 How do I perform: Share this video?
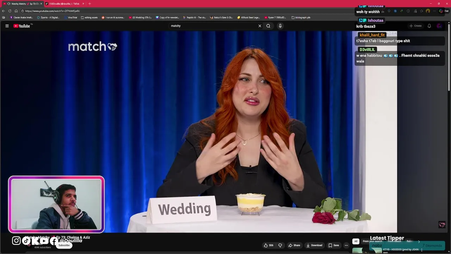[x=294, y=245]
